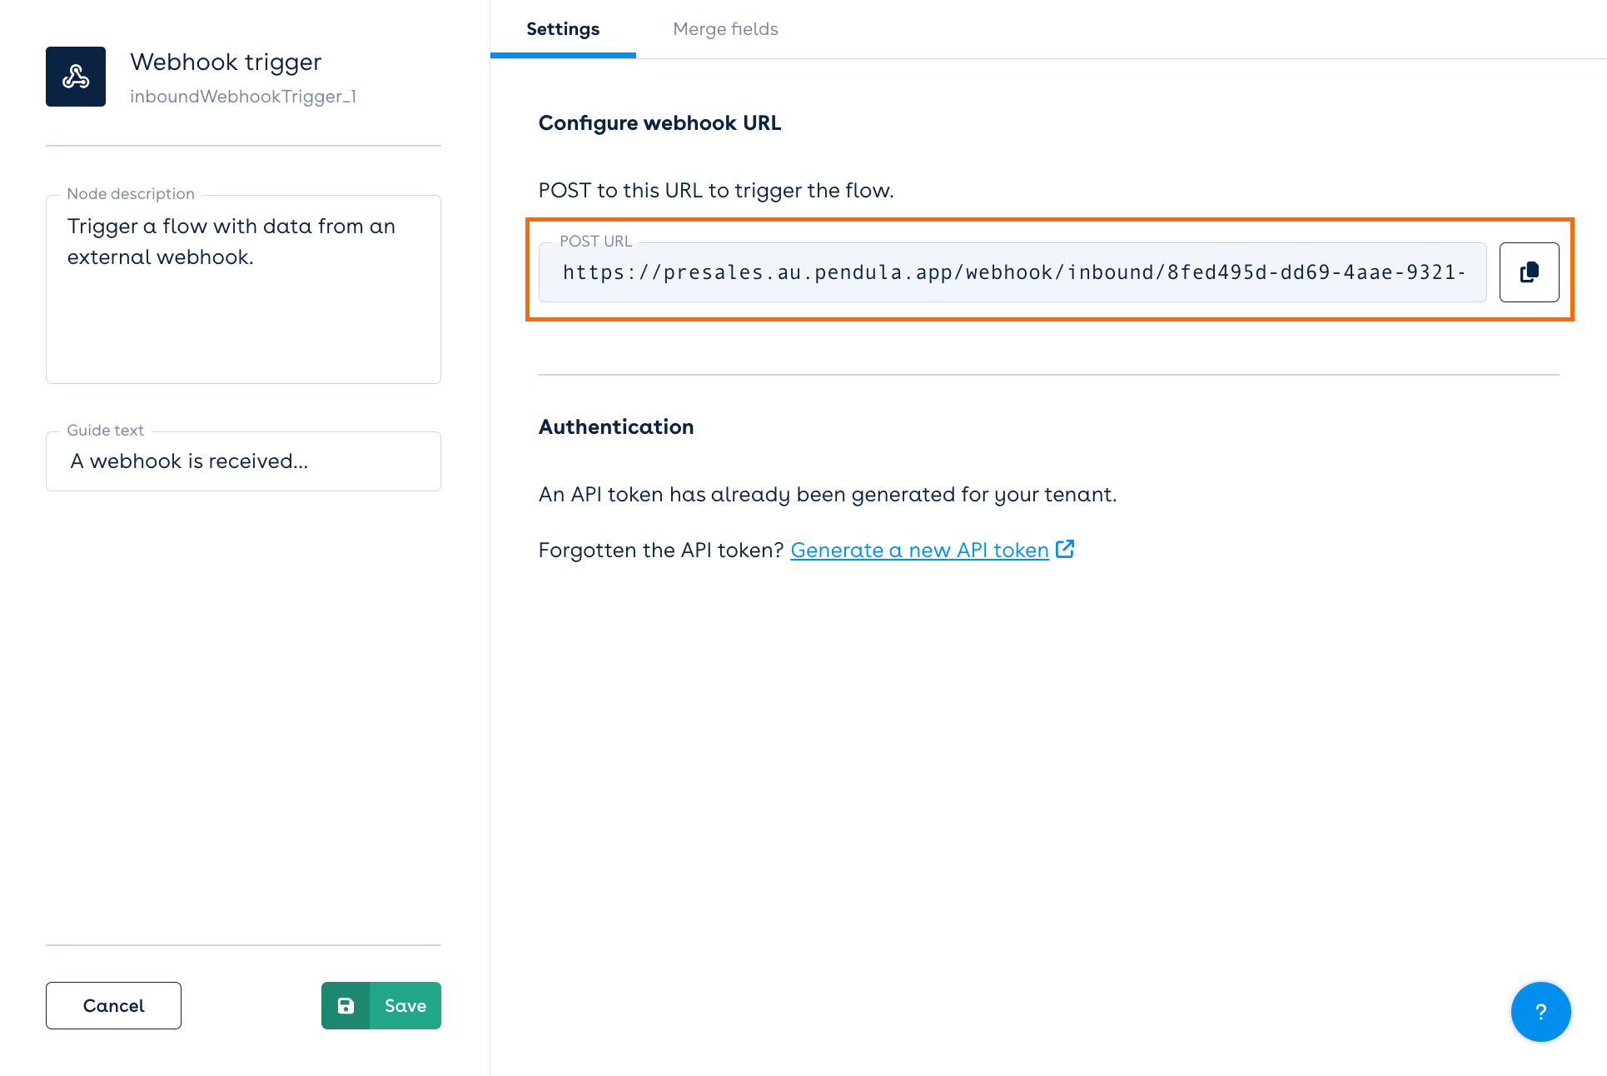Click the 'Forgotten the API token?' text
This screenshot has height=1076, width=1607.
tap(661, 550)
